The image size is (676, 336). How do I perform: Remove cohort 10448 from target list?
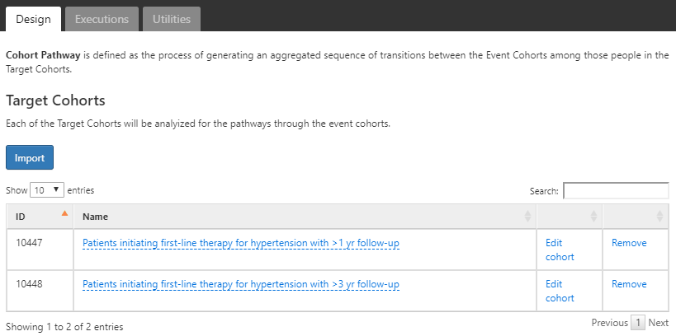[x=629, y=284]
